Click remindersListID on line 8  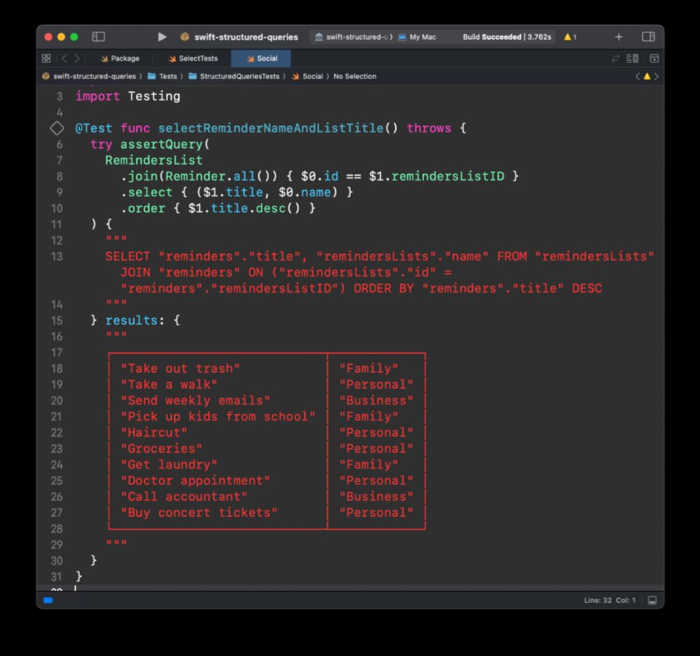pyautogui.click(x=448, y=176)
